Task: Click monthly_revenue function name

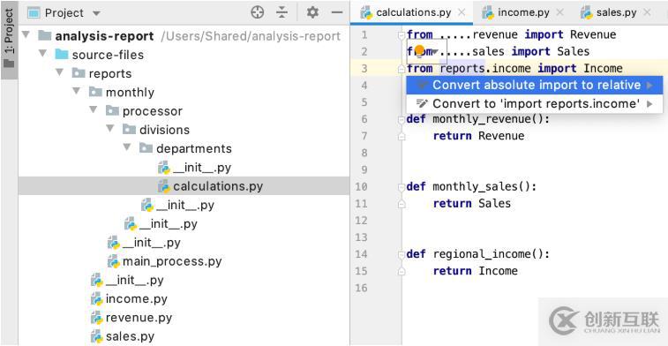Action: pos(482,119)
